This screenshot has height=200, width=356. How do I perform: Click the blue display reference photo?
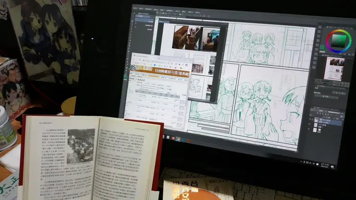(x=212, y=40)
